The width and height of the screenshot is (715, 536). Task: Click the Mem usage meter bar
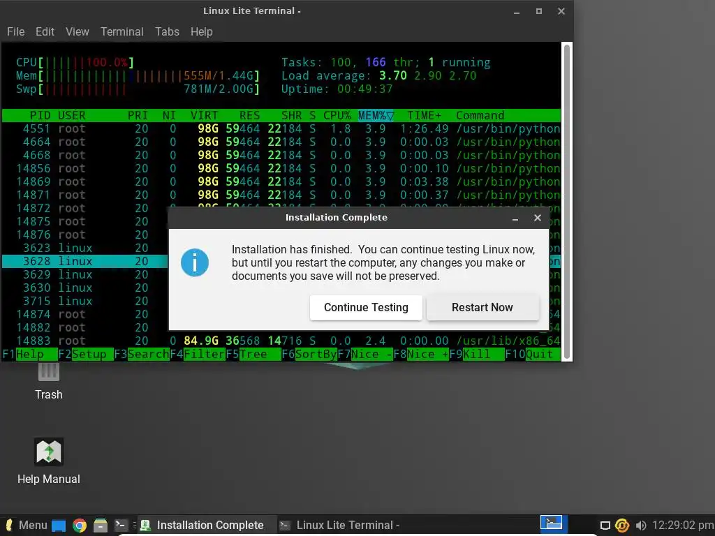[x=138, y=75]
